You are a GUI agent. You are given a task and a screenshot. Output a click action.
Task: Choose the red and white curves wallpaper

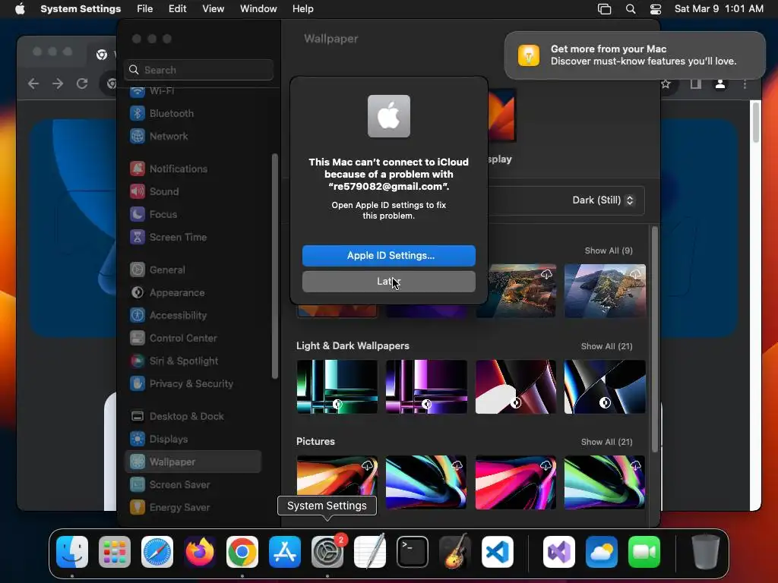click(516, 386)
